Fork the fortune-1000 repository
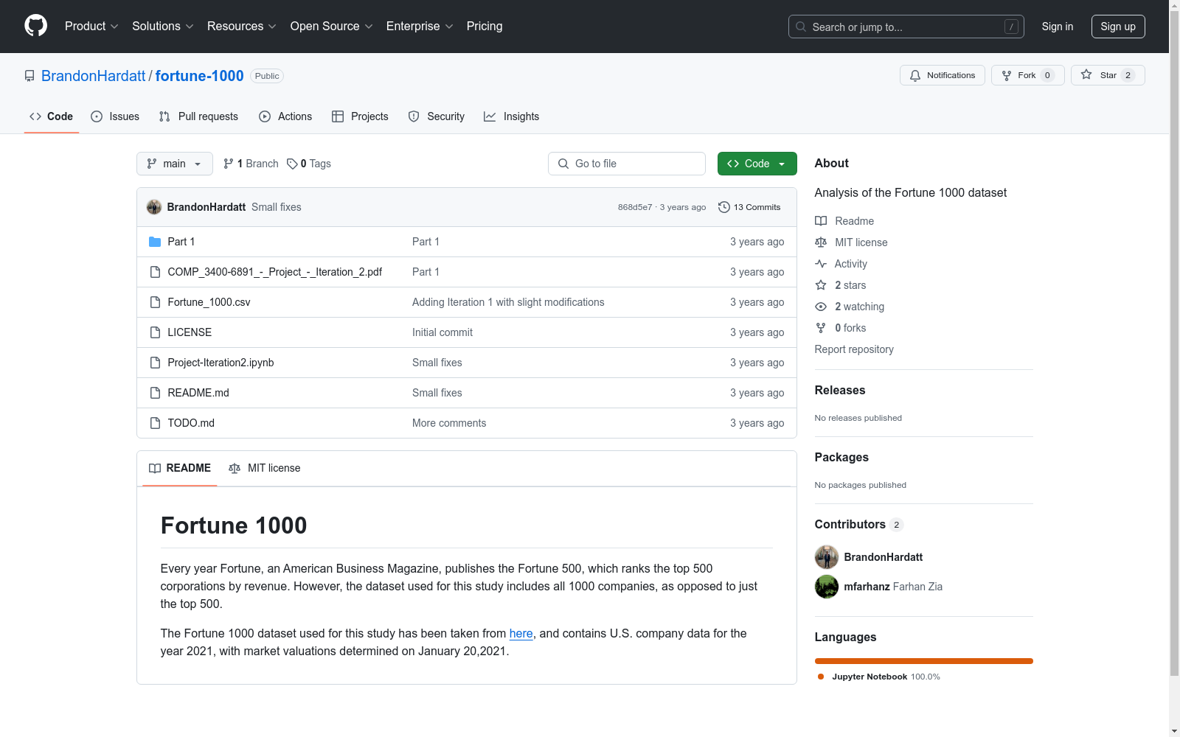The width and height of the screenshot is (1180, 737). [x=1028, y=75]
